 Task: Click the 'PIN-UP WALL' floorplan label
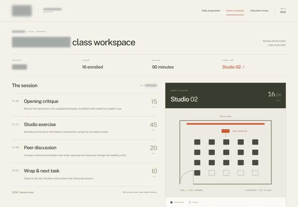[225, 116]
